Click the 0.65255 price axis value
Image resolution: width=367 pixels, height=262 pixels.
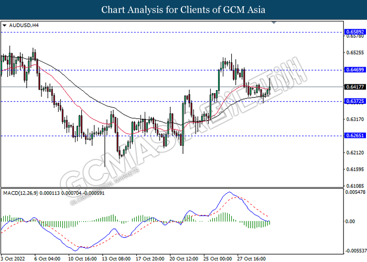pos(355,52)
